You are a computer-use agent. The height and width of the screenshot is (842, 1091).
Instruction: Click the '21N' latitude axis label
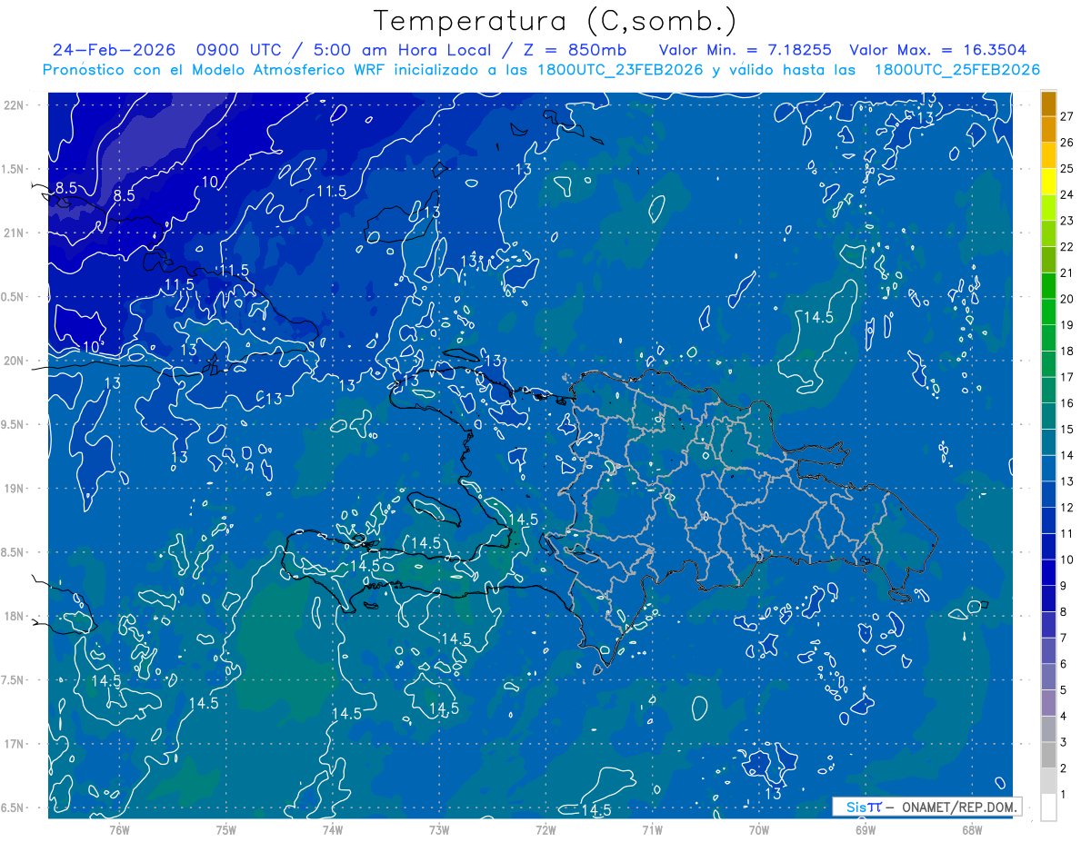point(15,233)
